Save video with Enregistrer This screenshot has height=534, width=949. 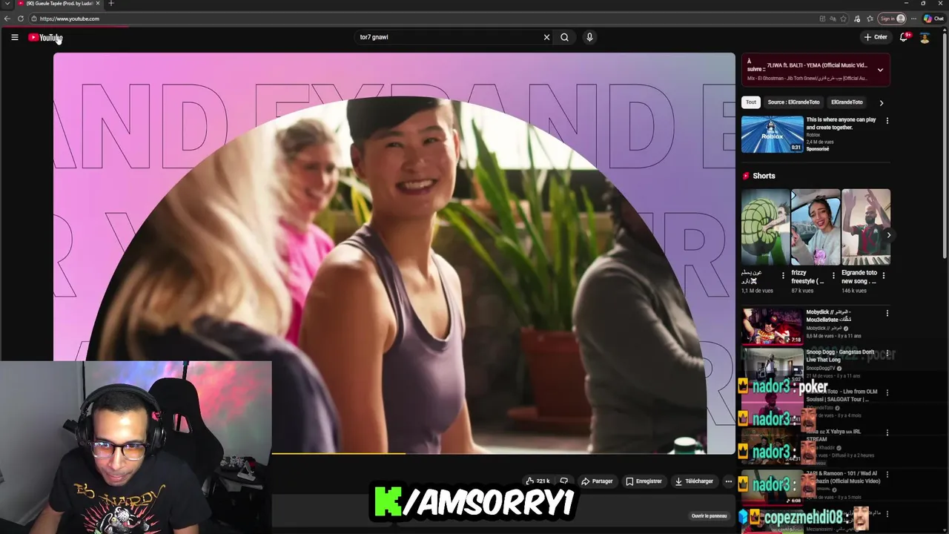[644, 481]
